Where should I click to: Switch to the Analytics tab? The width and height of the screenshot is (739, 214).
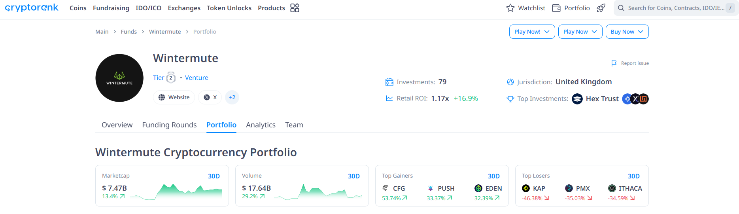[261, 125]
